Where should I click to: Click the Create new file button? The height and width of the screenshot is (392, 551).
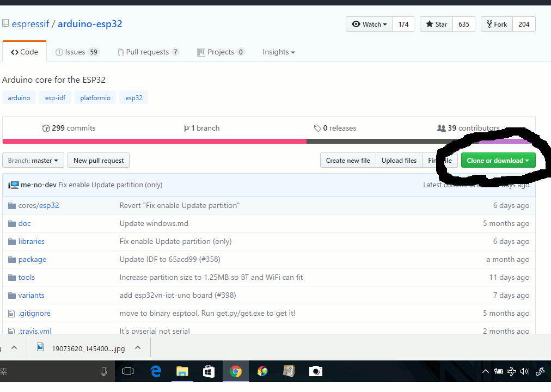pyautogui.click(x=348, y=160)
